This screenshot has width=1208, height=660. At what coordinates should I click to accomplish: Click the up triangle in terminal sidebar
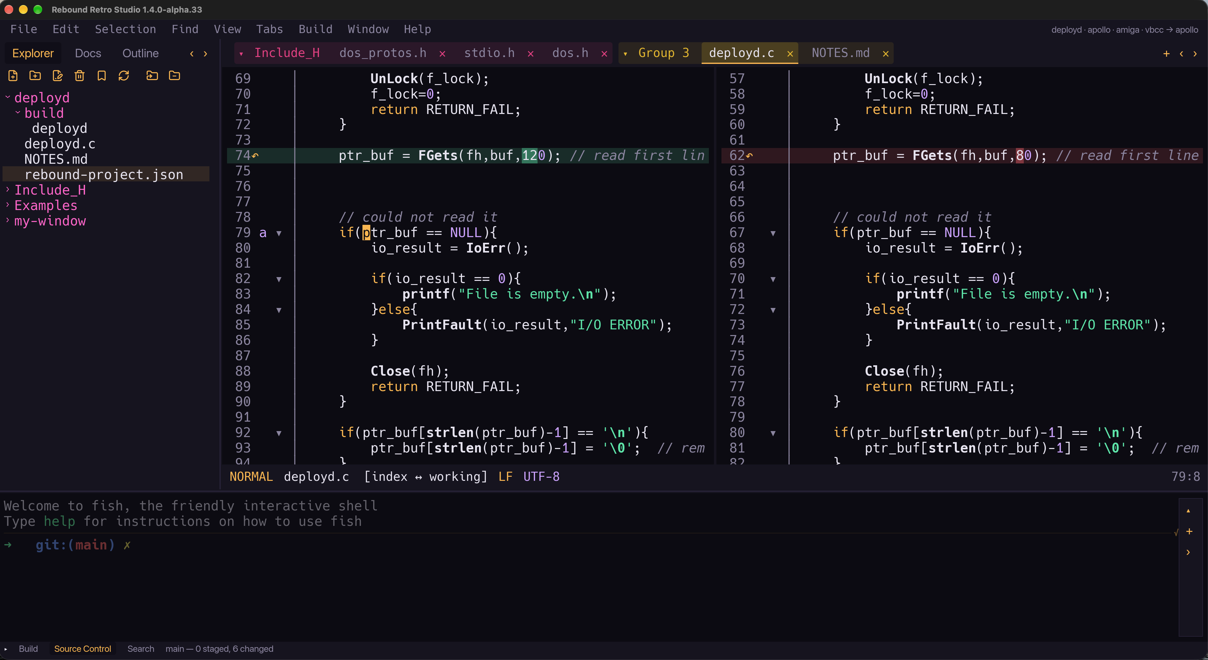(x=1188, y=510)
